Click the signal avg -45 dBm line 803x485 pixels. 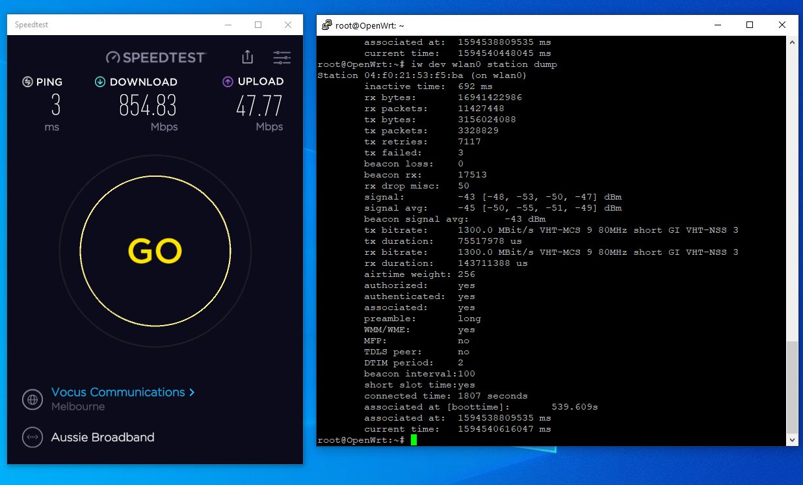493,208
